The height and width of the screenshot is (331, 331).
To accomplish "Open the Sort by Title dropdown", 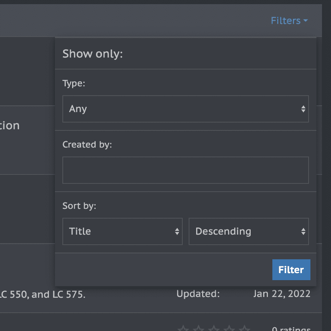I will [122, 232].
